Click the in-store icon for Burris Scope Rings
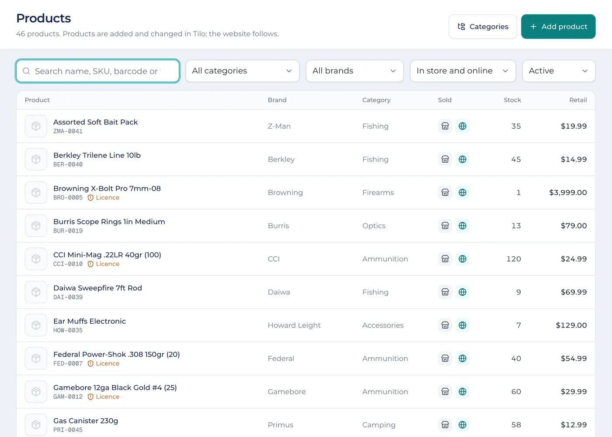 445,226
